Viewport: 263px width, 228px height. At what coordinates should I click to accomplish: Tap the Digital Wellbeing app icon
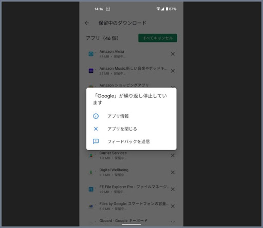click(91, 172)
